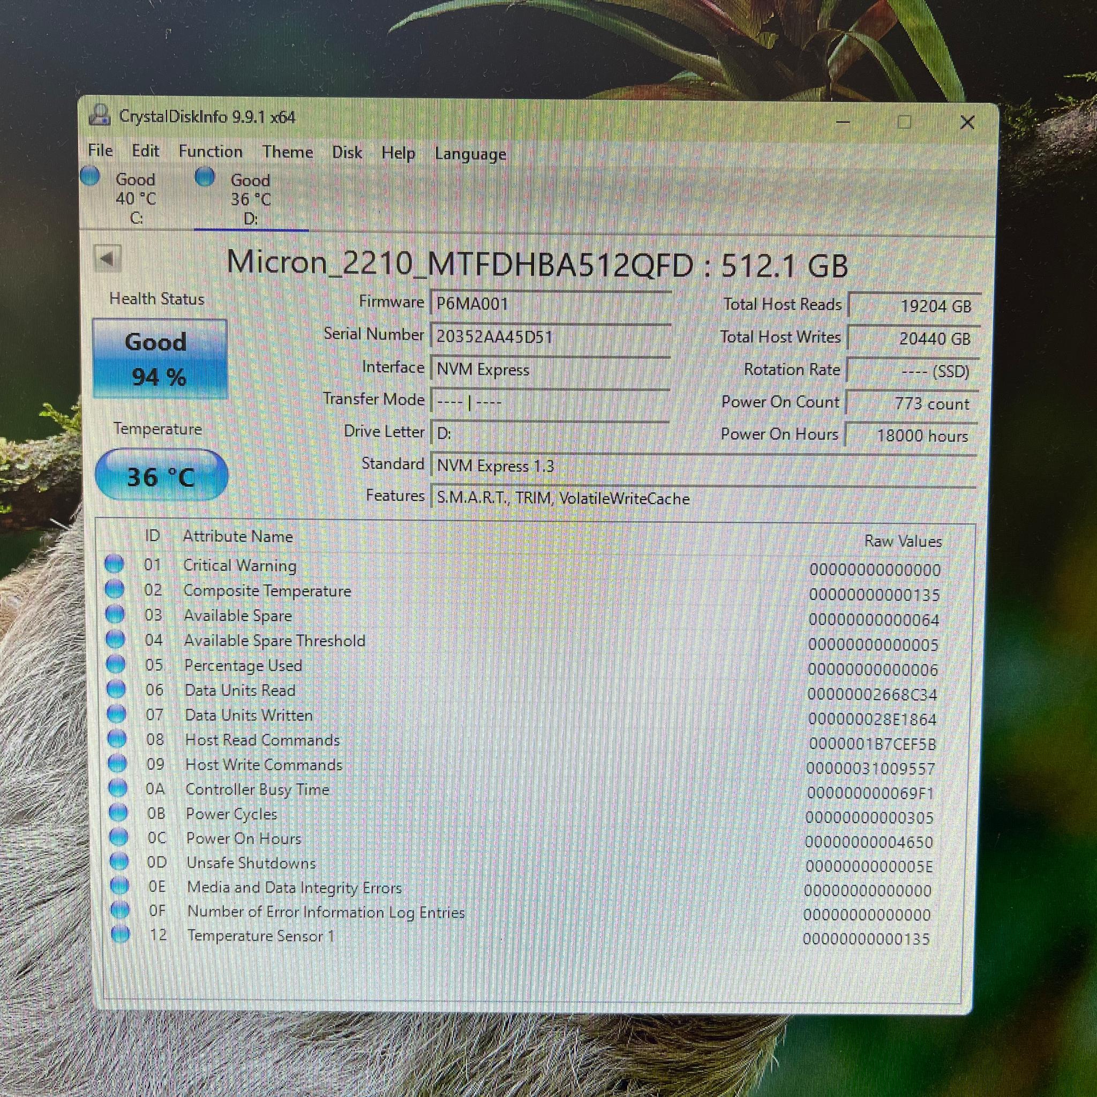Click raw value 00000031009557
The width and height of the screenshot is (1097, 1097).
coord(870,769)
